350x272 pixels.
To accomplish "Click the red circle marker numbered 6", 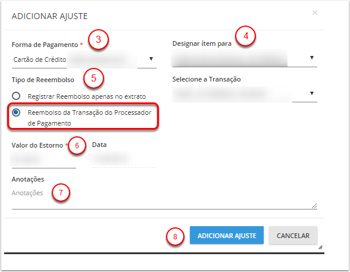I will (77, 145).
